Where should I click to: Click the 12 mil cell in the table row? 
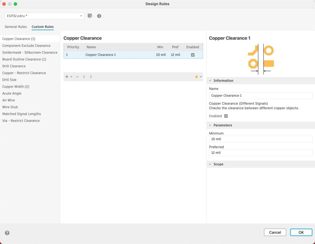[175, 55]
